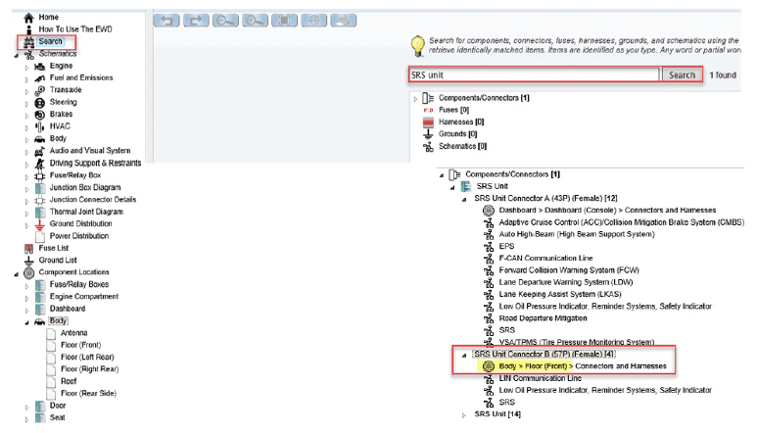Open Floor (Rear Side) page
The height and width of the screenshot is (433, 757).
click(88, 394)
